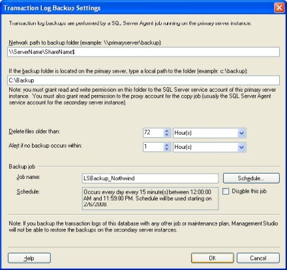Click the local path to the folder label
Image resolution: width=287 pixels, height=270 pixels.
click(x=128, y=71)
